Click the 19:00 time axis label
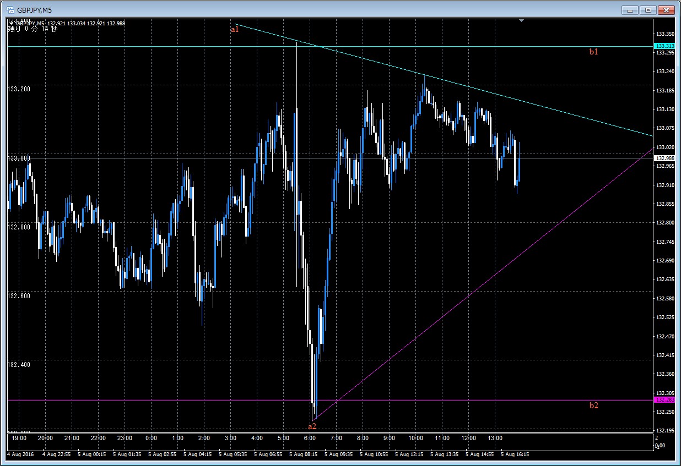 click(19, 438)
